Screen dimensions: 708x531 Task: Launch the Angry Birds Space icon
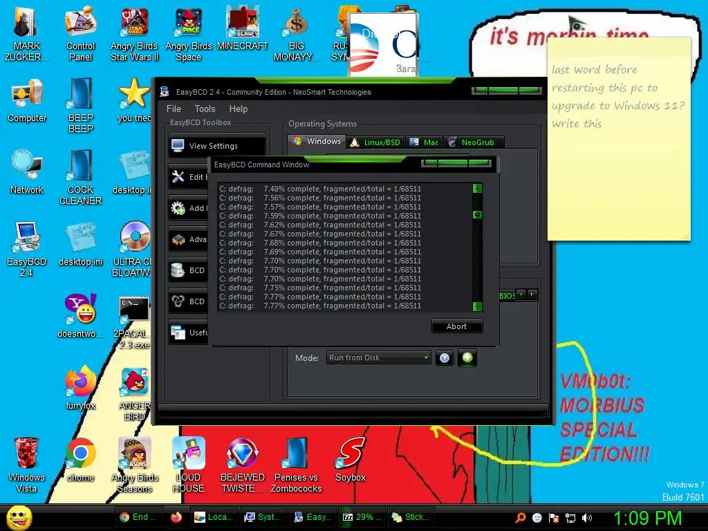click(x=188, y=34)
